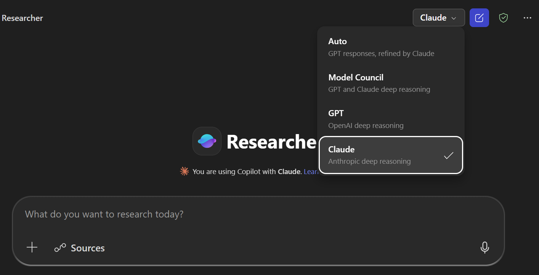The image size is (539, 275).
Task: Open the Sources selector
Action: tap(80, 248)
